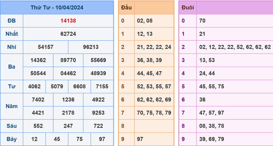Select sixth prize number 247

tap(68, 126)
